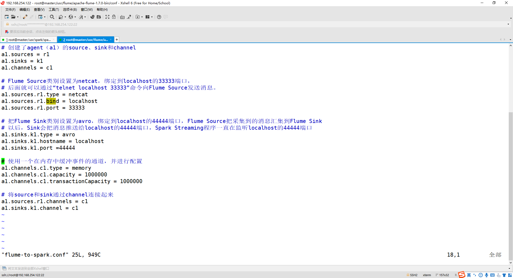Open the 窗口(W) menu
Viewport: 513px width, 278px height.
coord(87,10)
